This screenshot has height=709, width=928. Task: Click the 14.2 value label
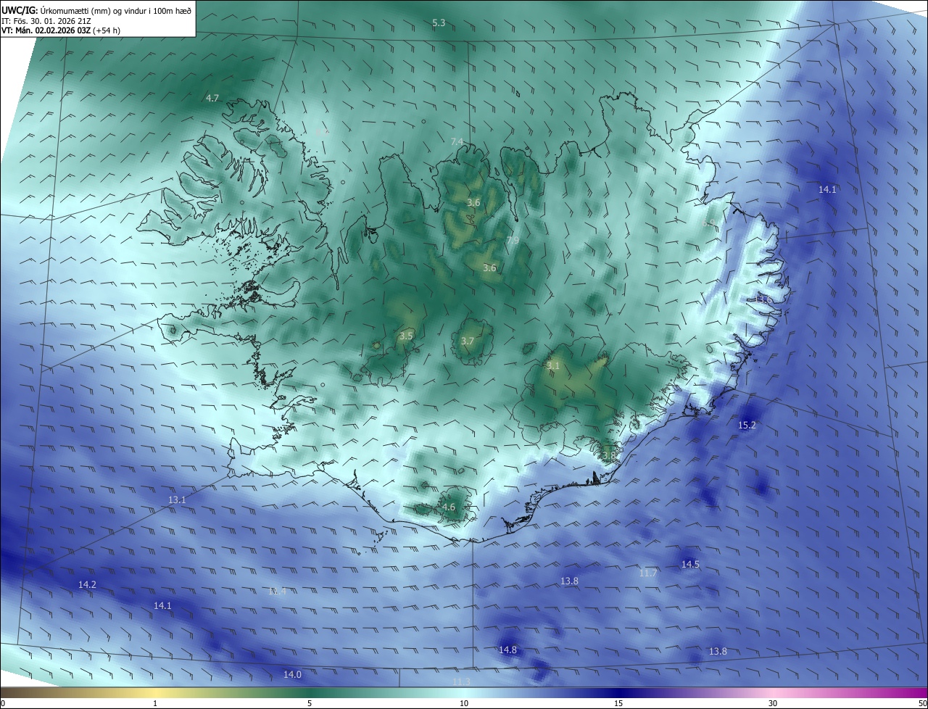coord(87,584)
